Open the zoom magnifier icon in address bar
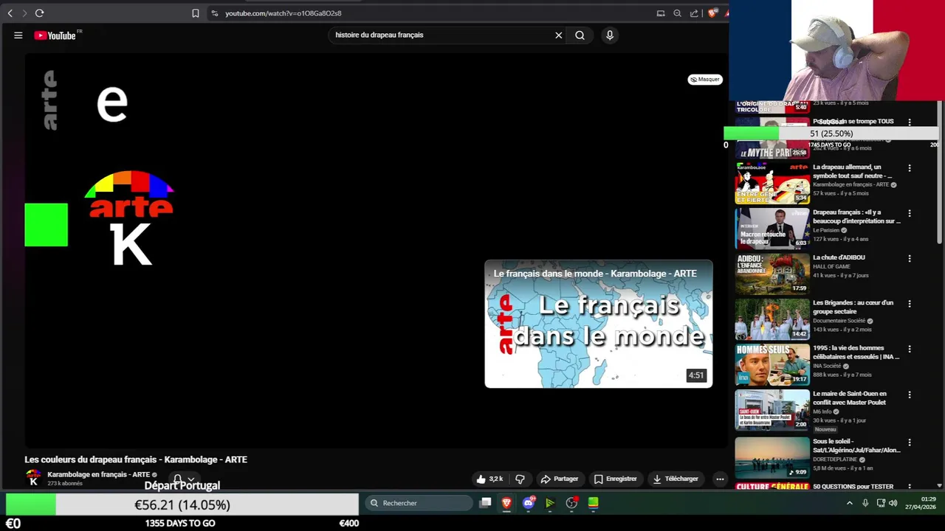This screenshot has height=531, width=945. [677, 13]
